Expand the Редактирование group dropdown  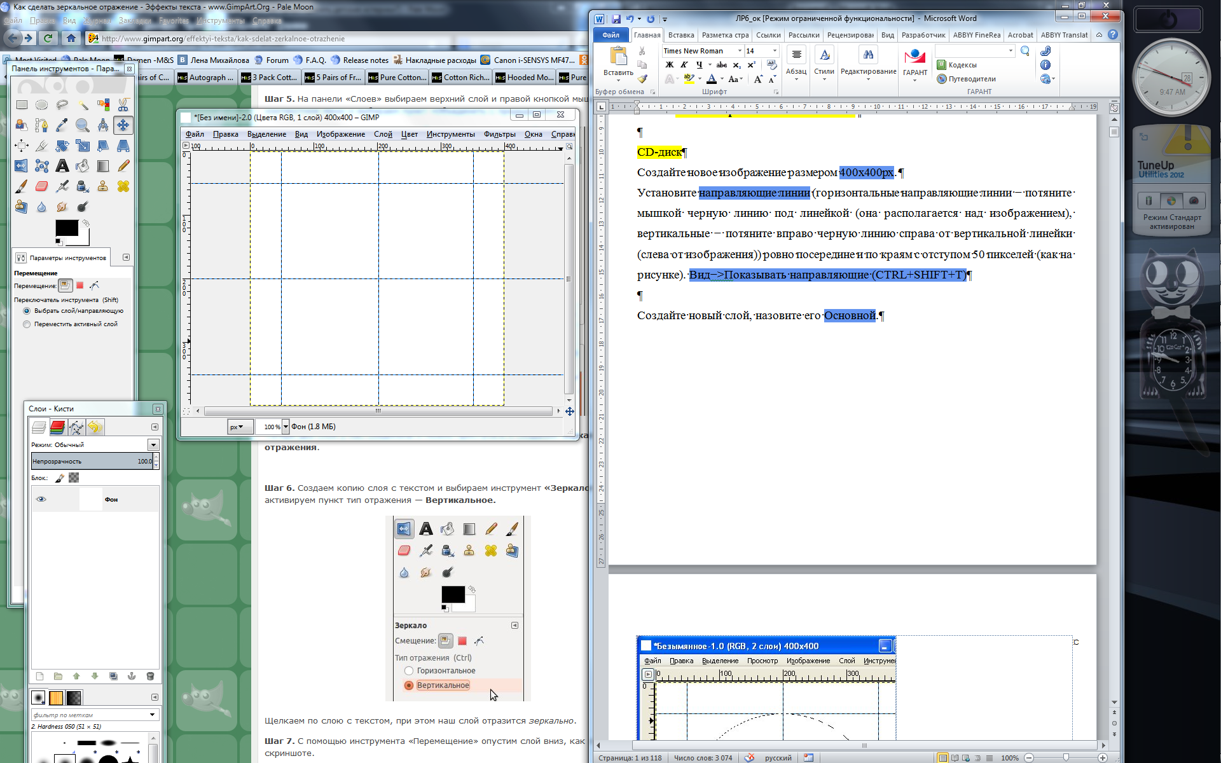(868, 62)
